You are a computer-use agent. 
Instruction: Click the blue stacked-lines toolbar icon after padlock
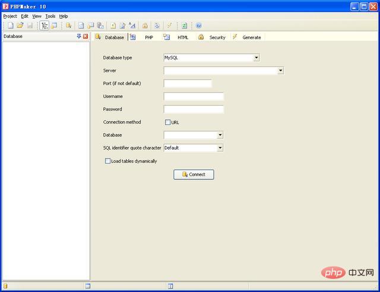click(x=157, y=26)
